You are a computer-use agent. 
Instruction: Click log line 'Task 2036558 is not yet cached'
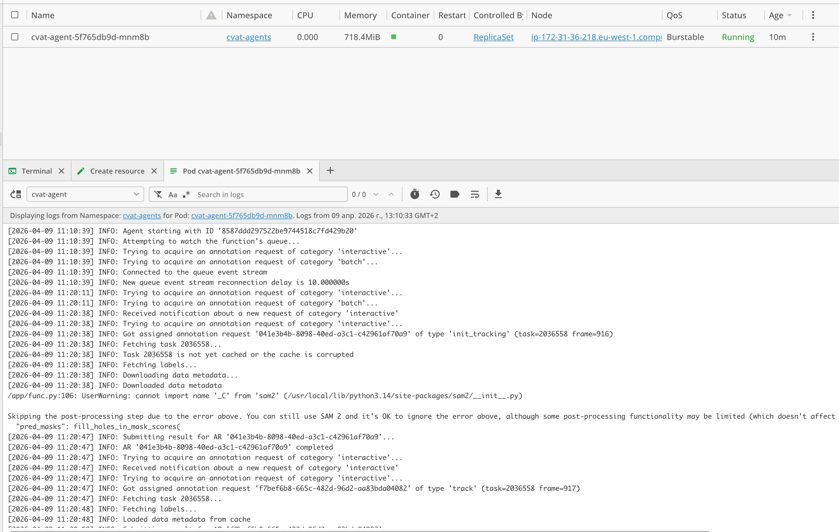coord(181,355)
